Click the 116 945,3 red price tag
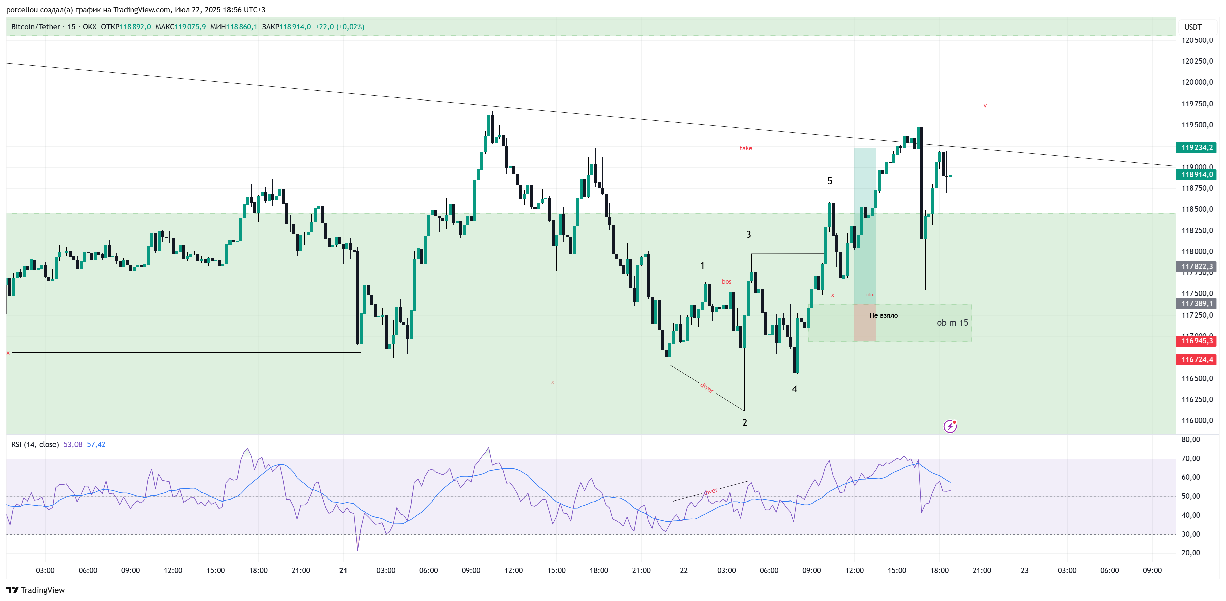Screen dimensions: 1226x601 (1196, 341)
